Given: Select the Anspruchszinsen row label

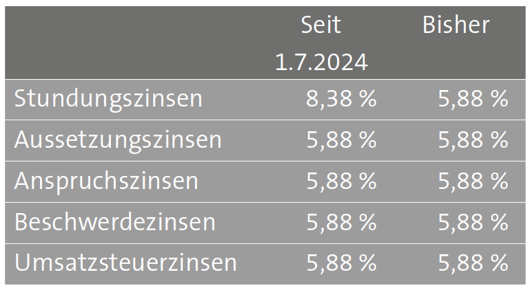Looking at the screenshot, I should pyautogui.click(x=106, y=182).
